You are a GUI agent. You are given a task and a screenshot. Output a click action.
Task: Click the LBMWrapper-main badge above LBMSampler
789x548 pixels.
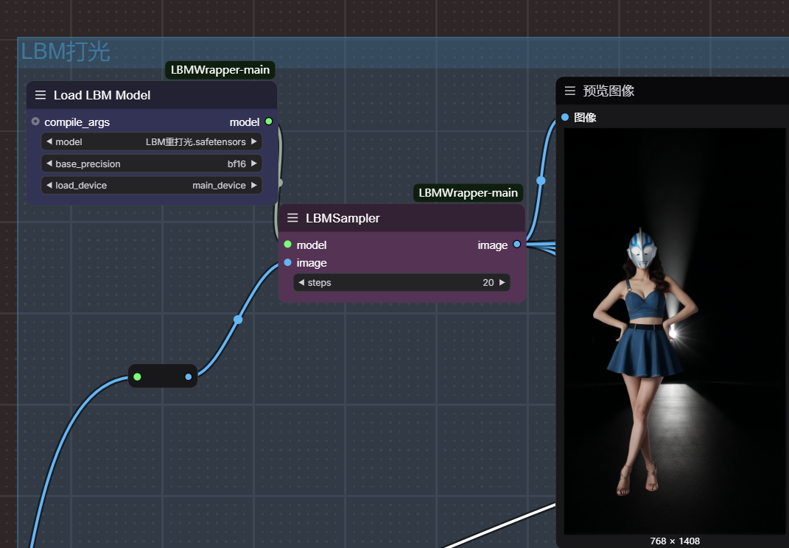[x=468, y=193]
